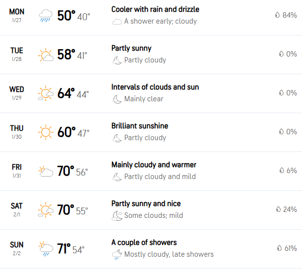Click Saturday's 24% precipitation chance
This screenshot has height=270, width=302.
[x=290, y=210]
